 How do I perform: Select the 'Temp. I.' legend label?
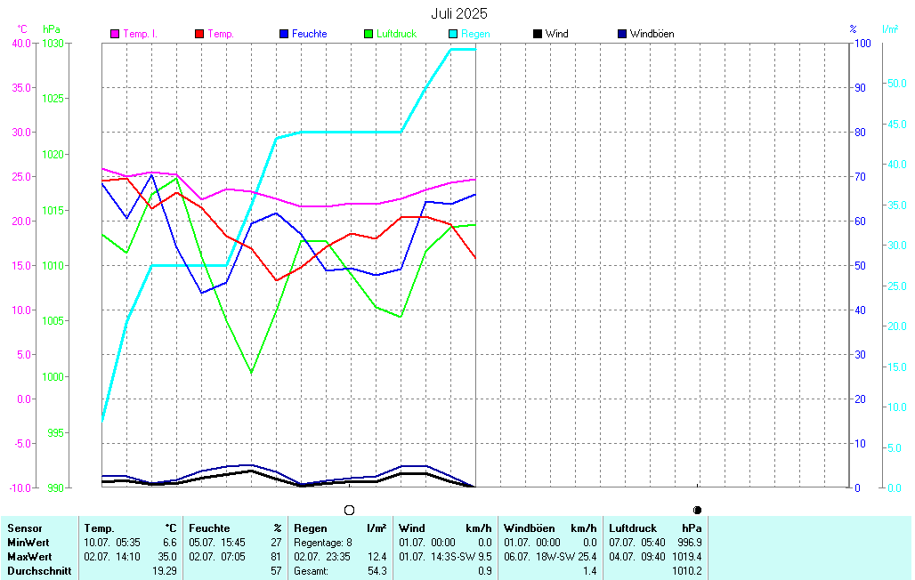click(x=140, y=34)
